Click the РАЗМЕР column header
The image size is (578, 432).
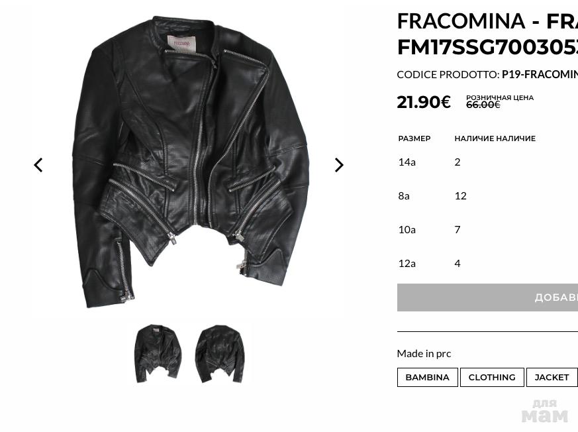(414, 138)
